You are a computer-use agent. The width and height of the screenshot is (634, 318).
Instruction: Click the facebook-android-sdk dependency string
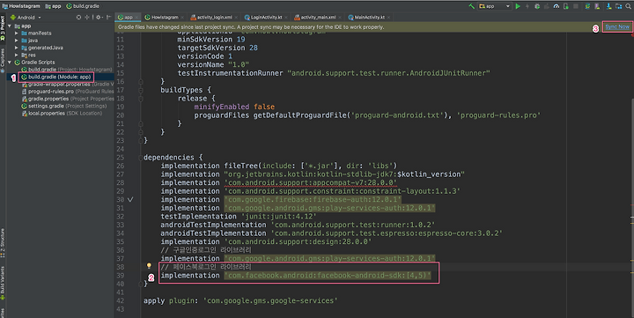tap(328, 276)
